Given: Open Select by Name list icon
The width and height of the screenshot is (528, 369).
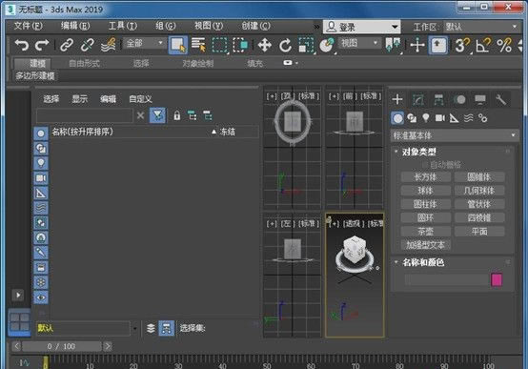Looking at the screenshot, I should click(x=198, y=45).
